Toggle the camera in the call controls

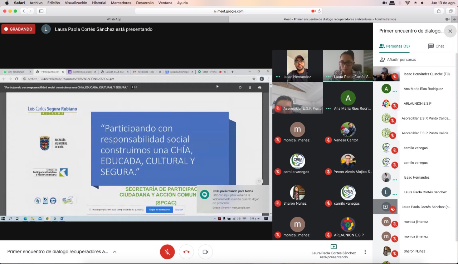205,252
